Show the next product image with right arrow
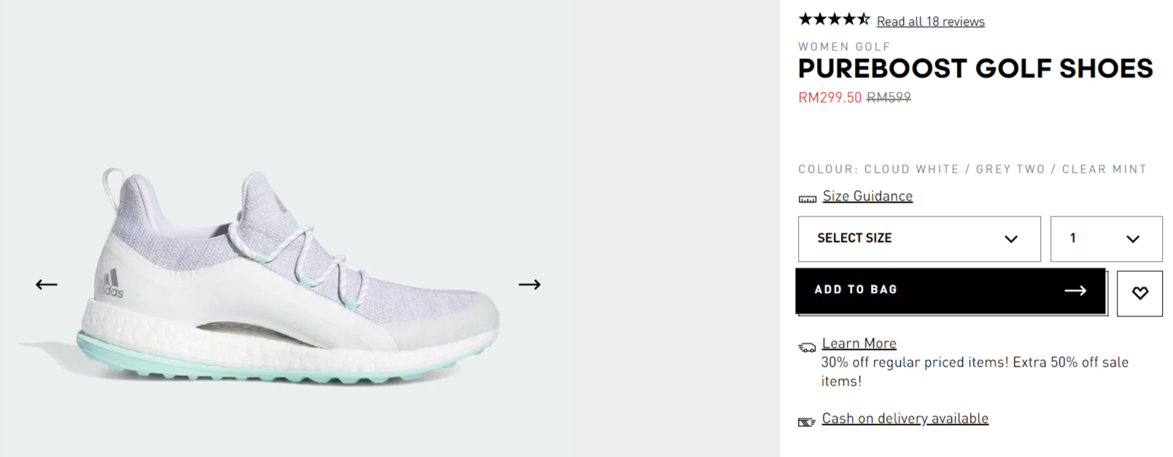 (x=530, y=284)
